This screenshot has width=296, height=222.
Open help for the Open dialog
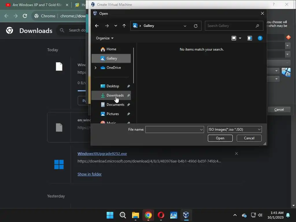[260, 38]
